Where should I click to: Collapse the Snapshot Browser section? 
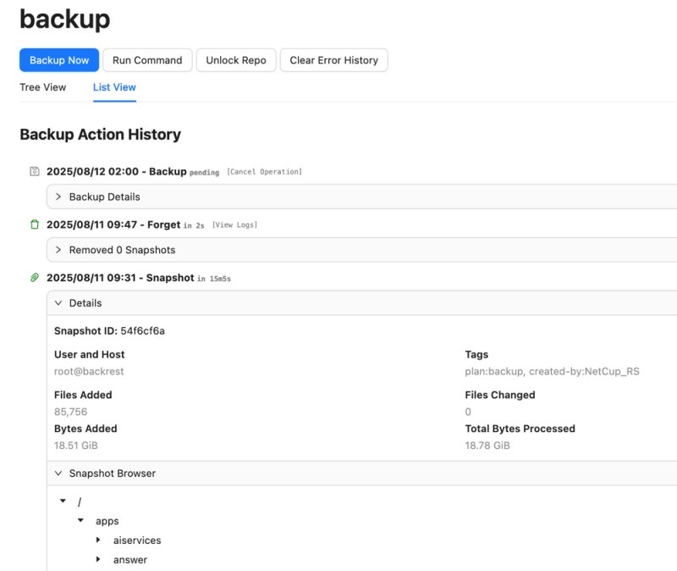tap(362, 474)
